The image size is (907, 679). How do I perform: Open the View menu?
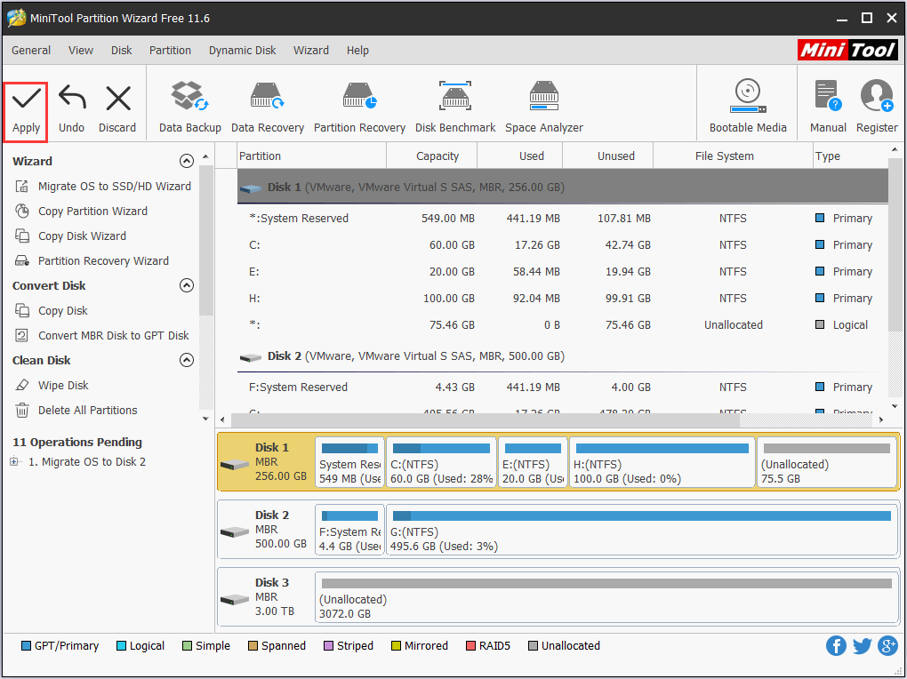(80, 51)
